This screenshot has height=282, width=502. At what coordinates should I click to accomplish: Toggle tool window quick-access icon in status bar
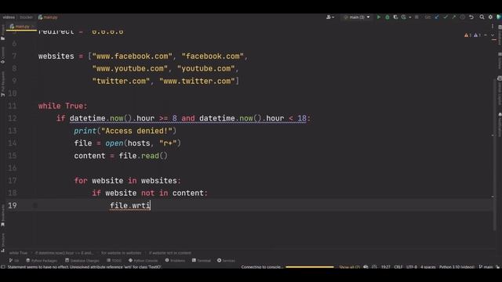(3, 267)
